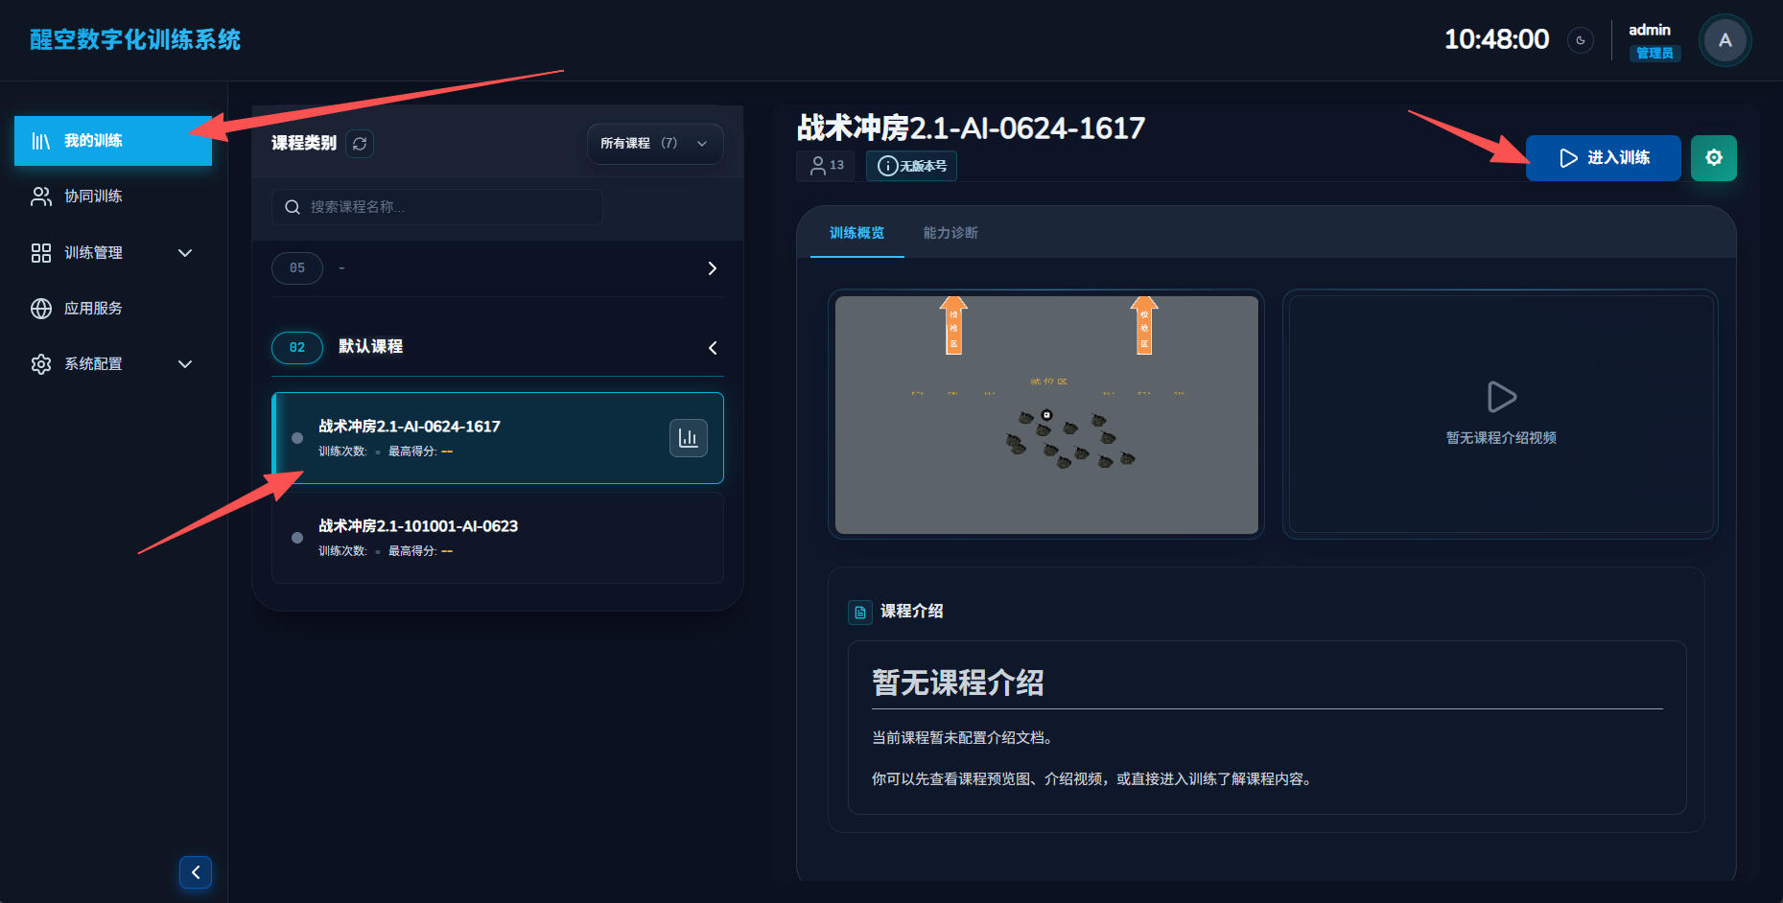The width and height of the screenshot is (1783, 903).
Task: Click the admin avatar icon
Action: click(1724, 40)
